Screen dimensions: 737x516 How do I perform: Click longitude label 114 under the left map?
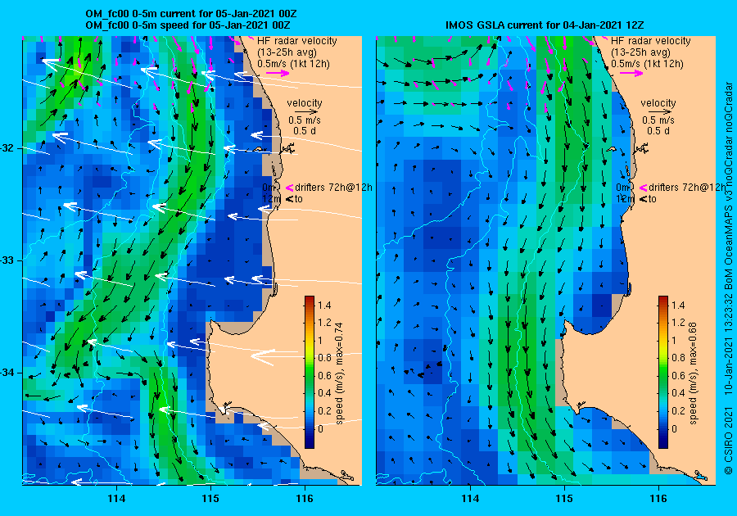(116, 499)
